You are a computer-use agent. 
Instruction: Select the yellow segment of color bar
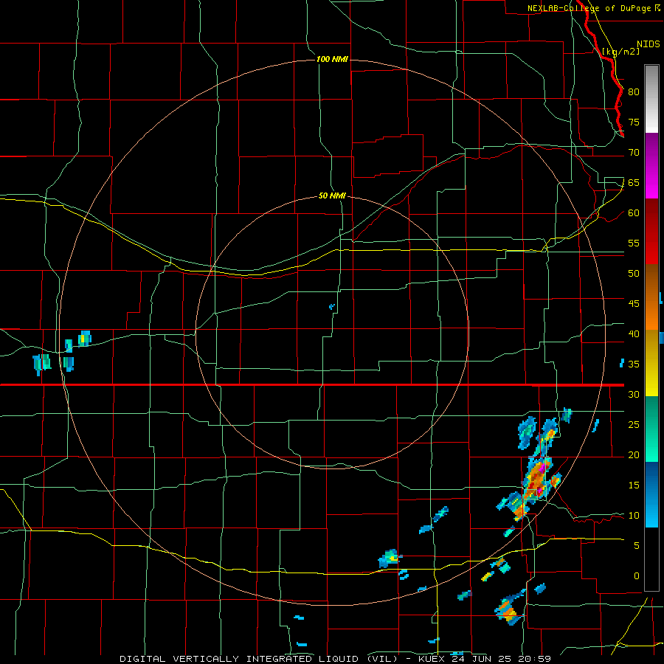[651, 363]
